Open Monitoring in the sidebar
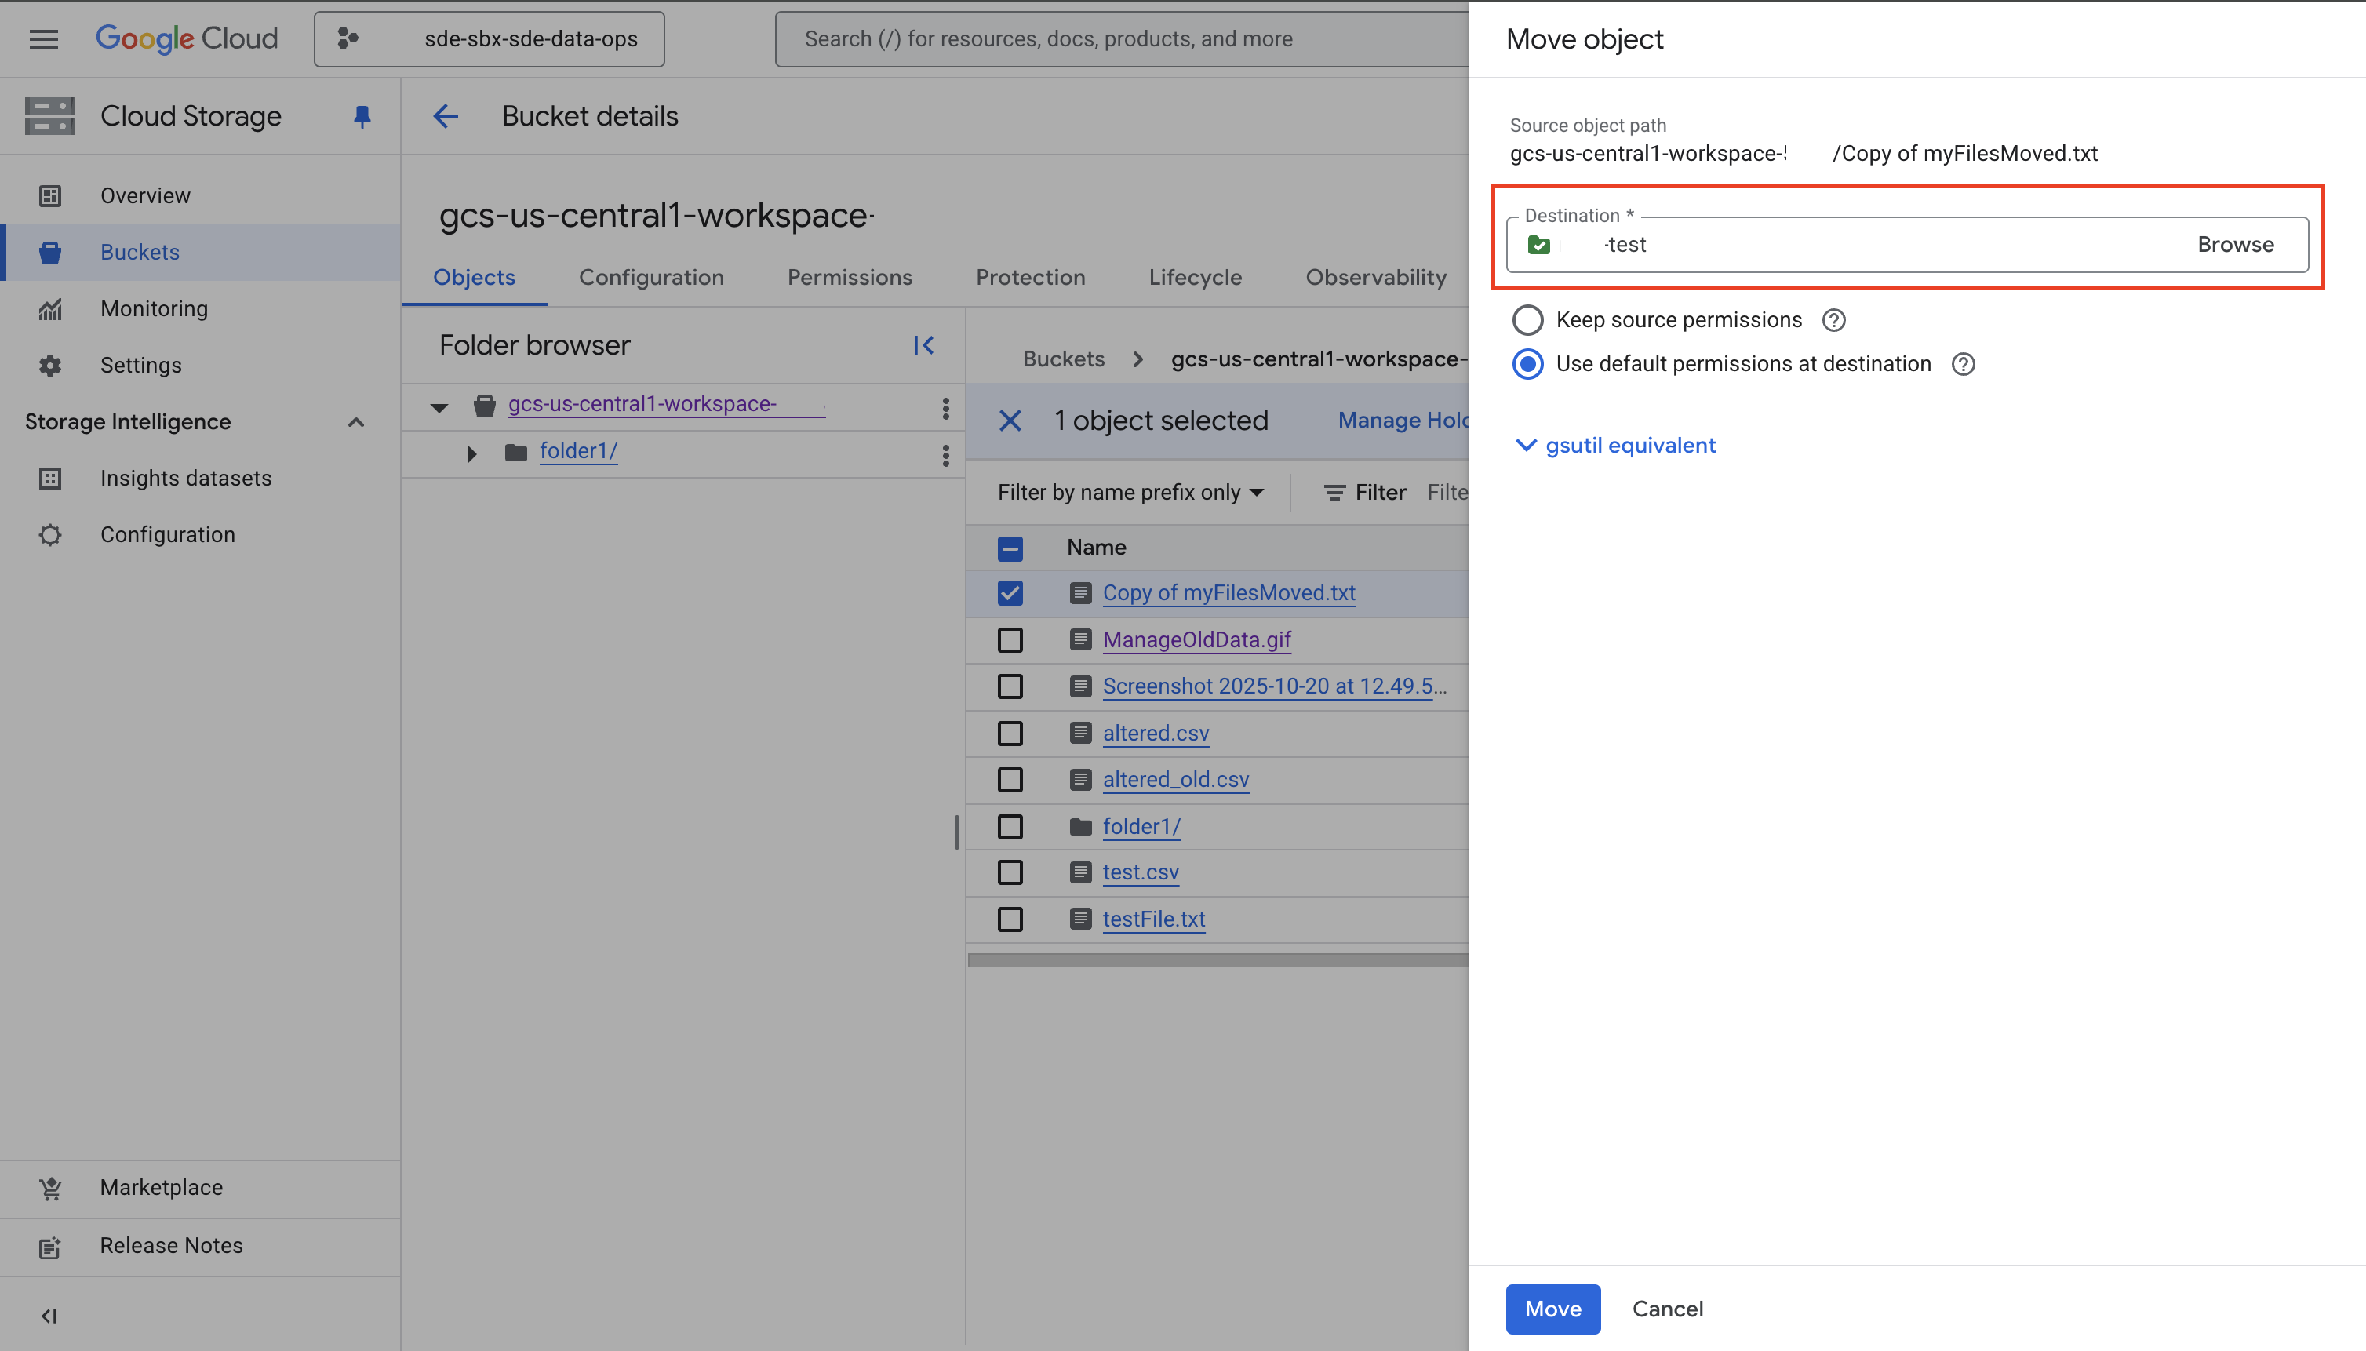This screenshot has height=1351, width=2366. (x=154, y=308)
